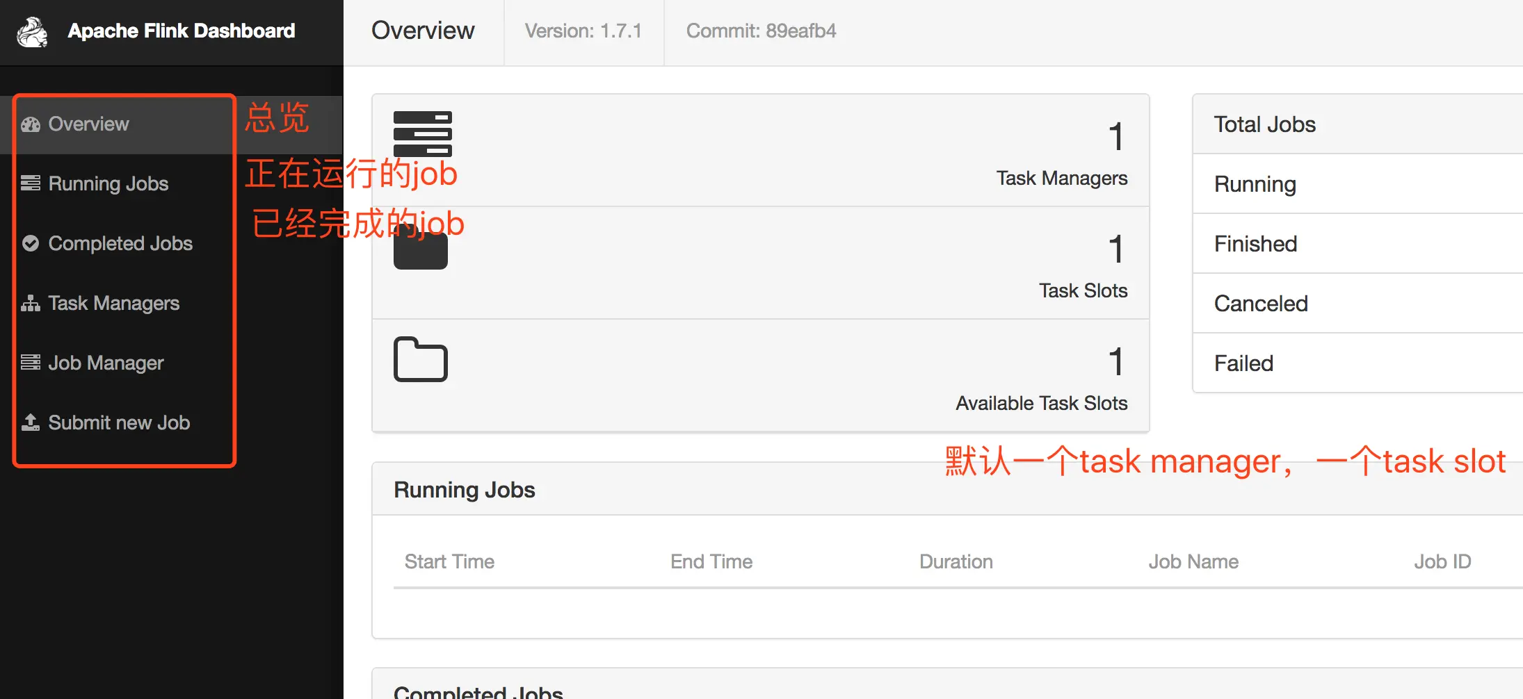1523x699 pixels.
Task: Click the Overview dashboard gauge icon
Action: point(31,124)
